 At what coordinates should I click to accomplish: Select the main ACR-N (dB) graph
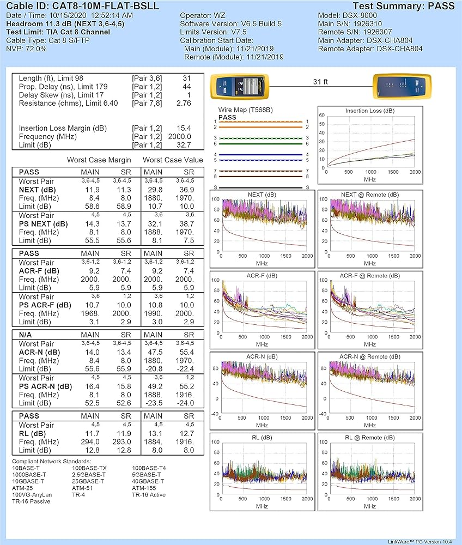262,390
